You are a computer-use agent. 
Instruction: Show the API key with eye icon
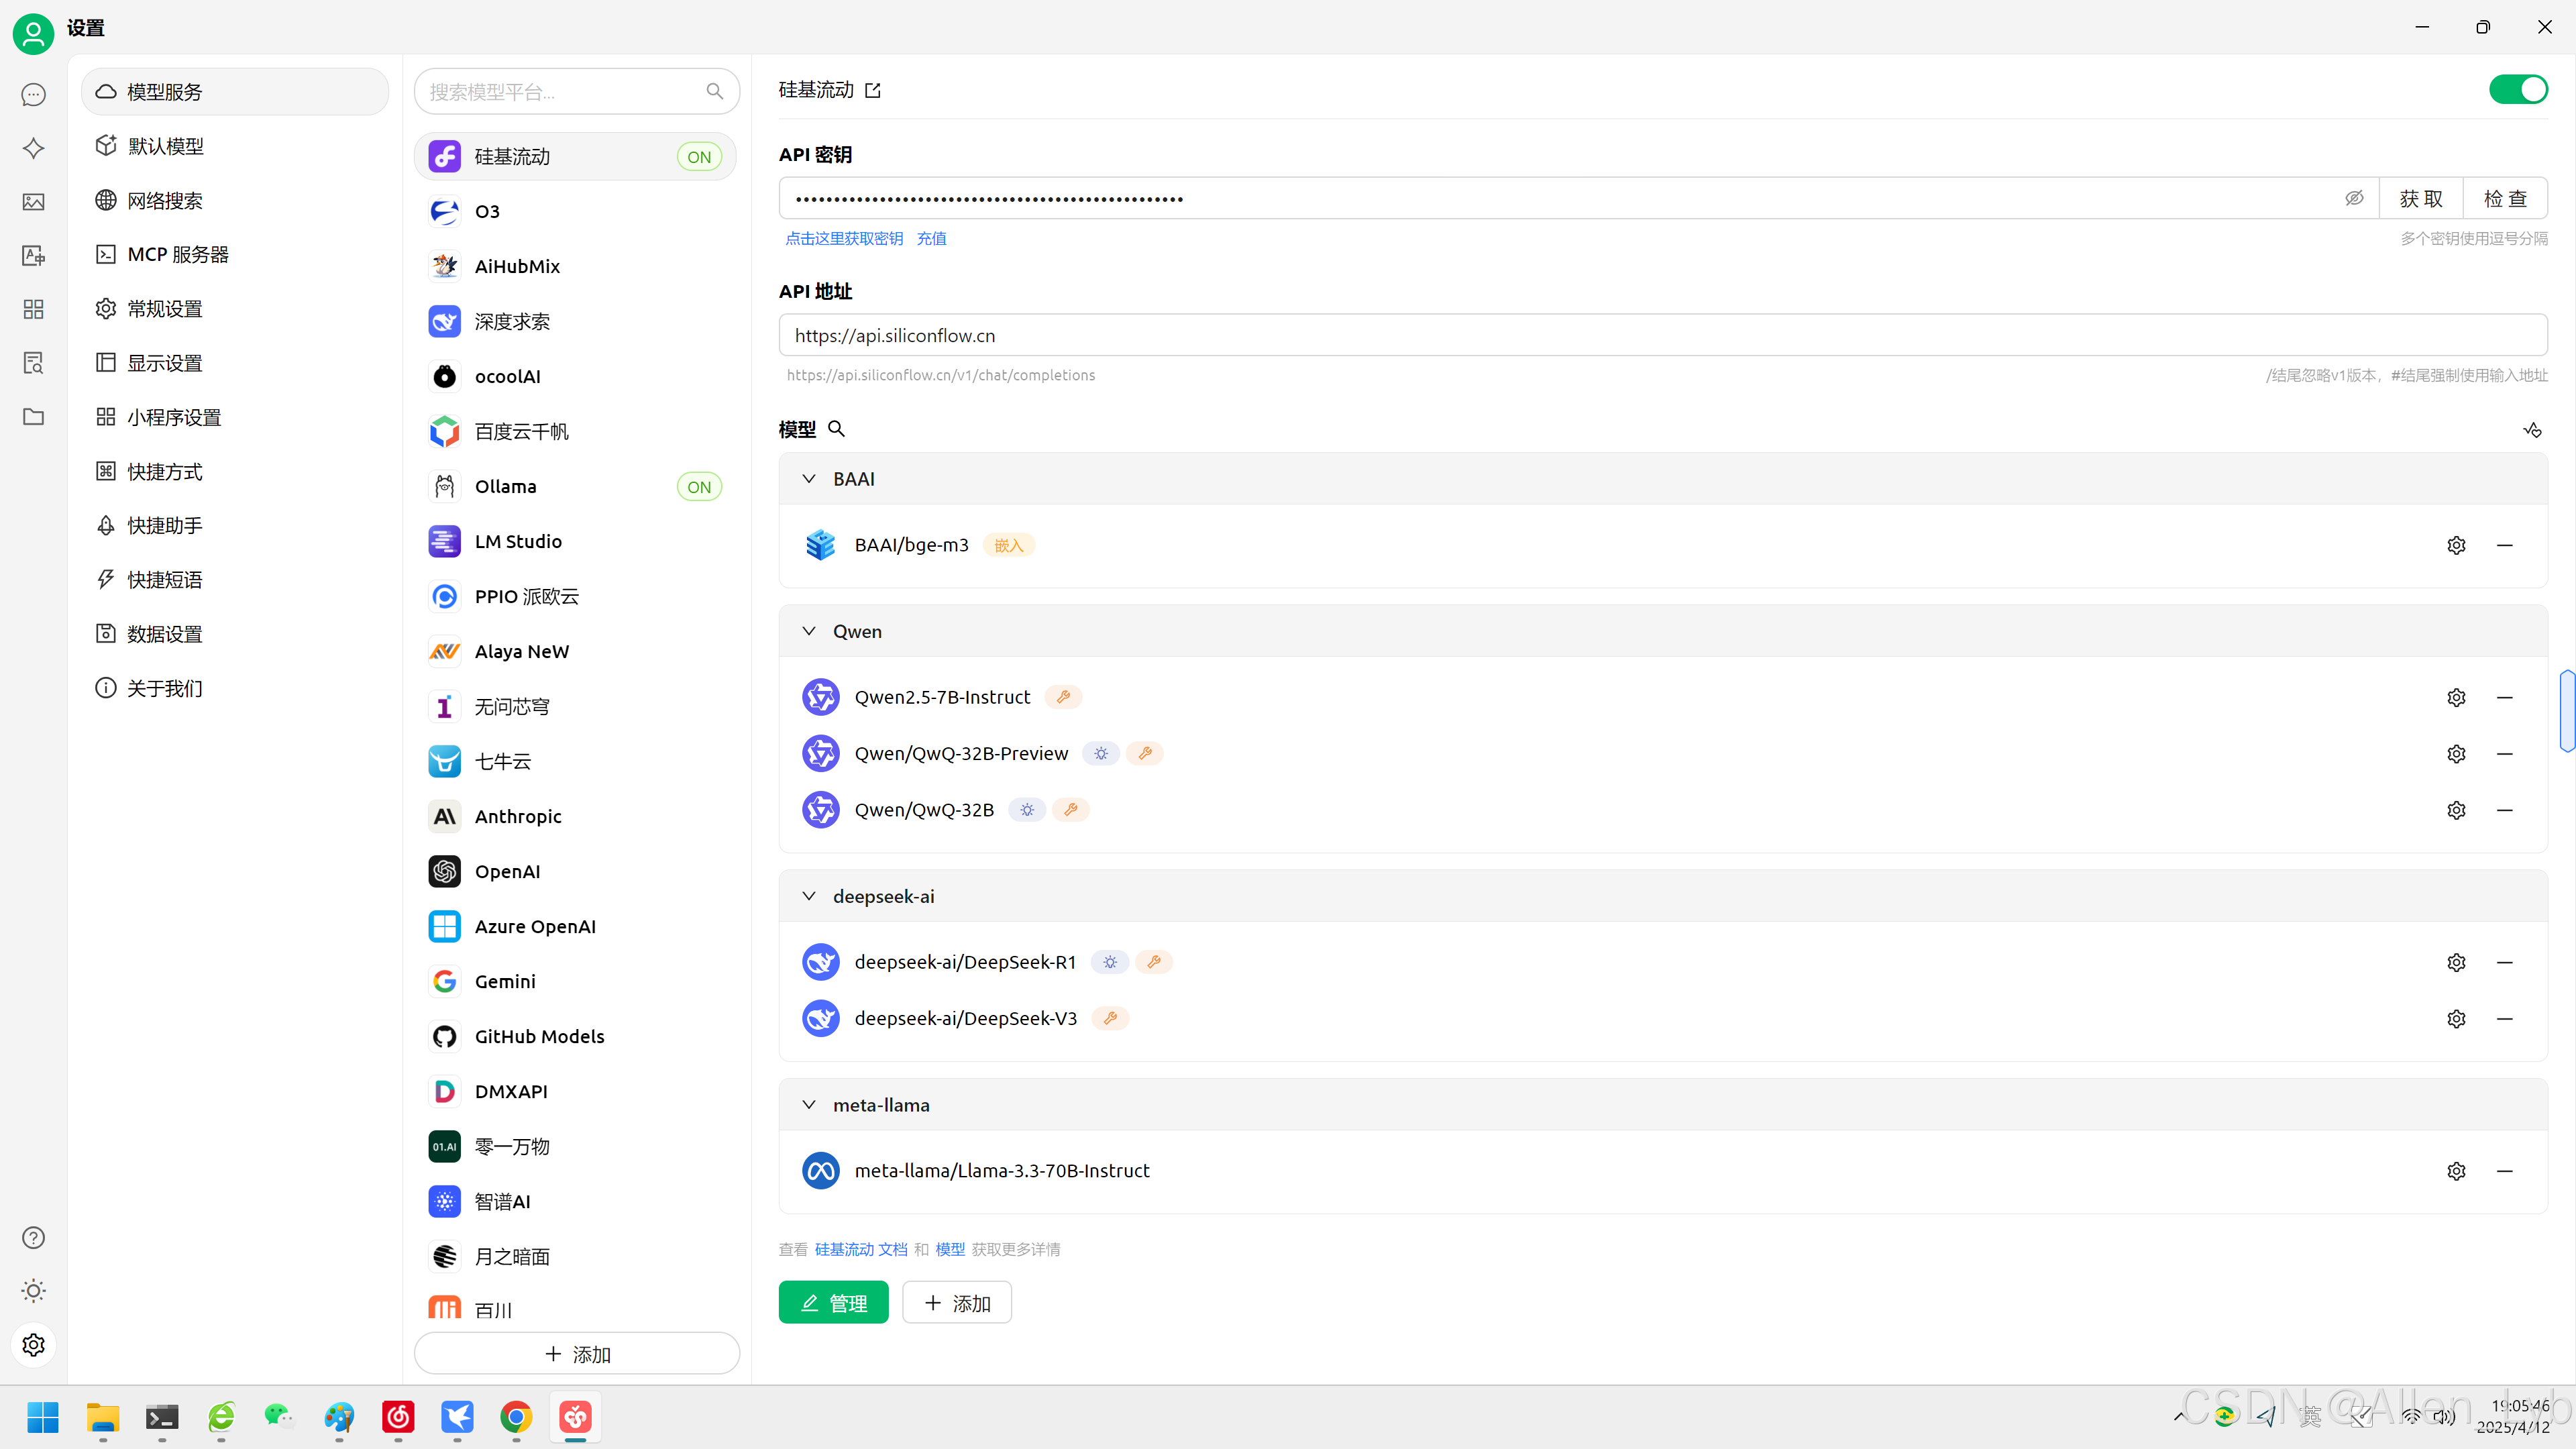(x=2354, y=198)
